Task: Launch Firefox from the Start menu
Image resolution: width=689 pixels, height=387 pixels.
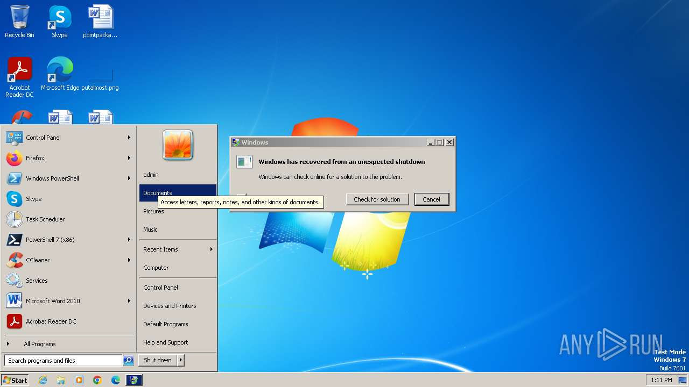Action: 68,158
